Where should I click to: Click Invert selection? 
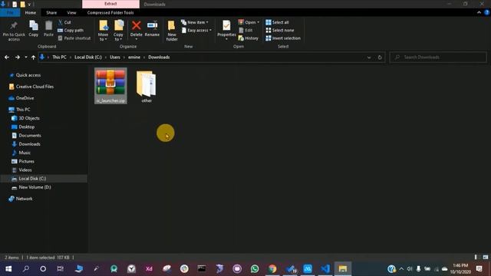(x=283, y=38)
